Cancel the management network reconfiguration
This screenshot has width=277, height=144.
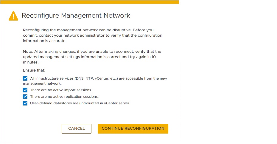coord(77,128)
